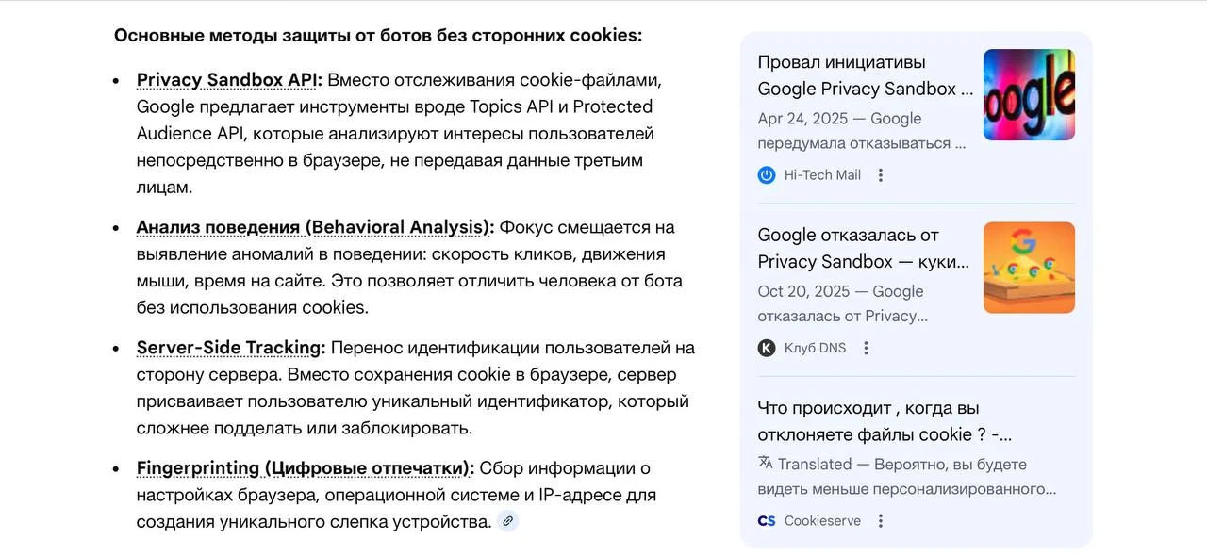Open the colorful Google sign thumbnail

[x=1029, y=94]
